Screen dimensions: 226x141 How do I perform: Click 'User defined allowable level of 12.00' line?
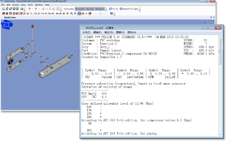(117, 104)
